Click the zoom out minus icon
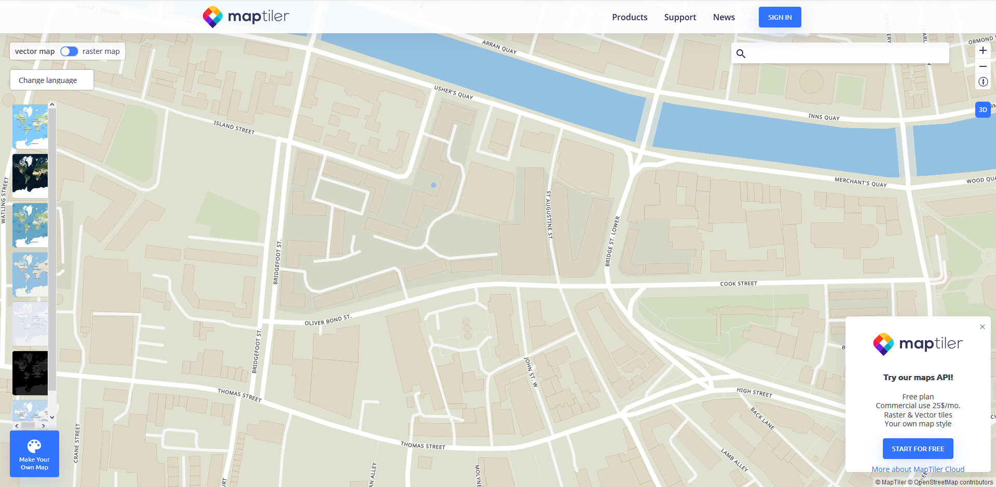Screen dimensions: 996x487 point(983,66)
